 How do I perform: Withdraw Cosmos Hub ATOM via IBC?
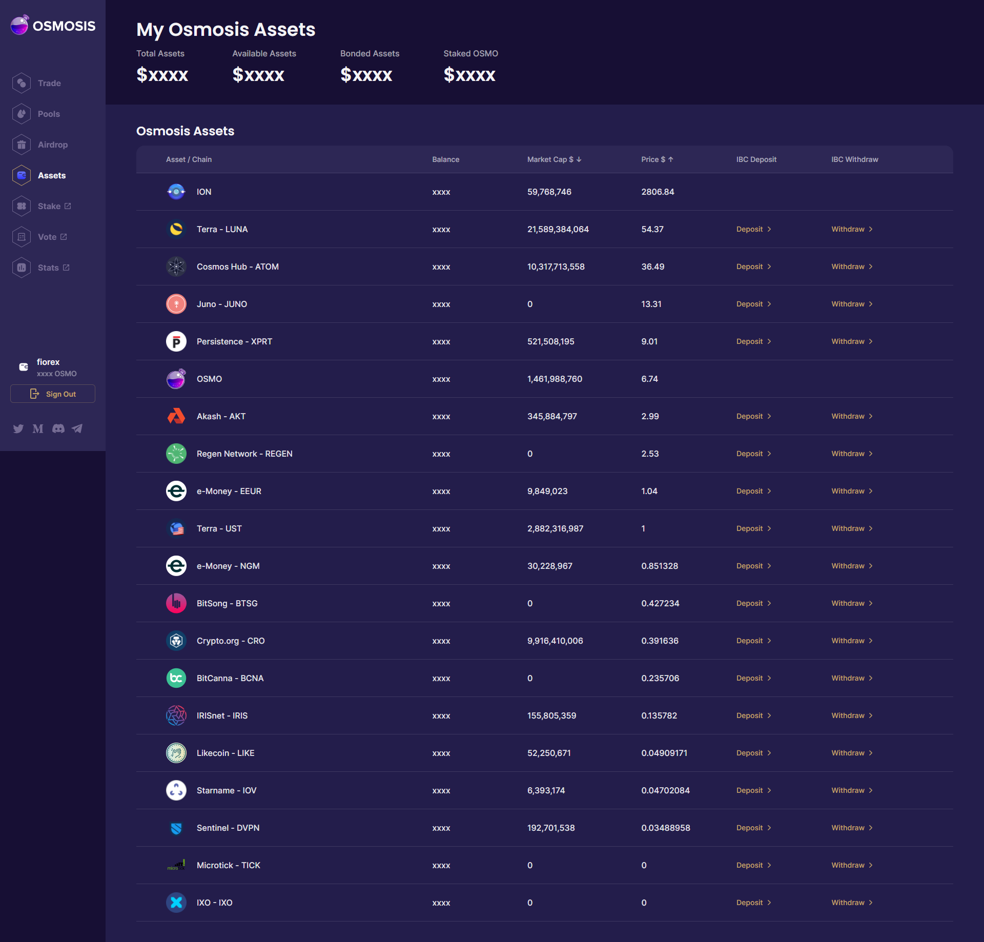click(851, 267)
